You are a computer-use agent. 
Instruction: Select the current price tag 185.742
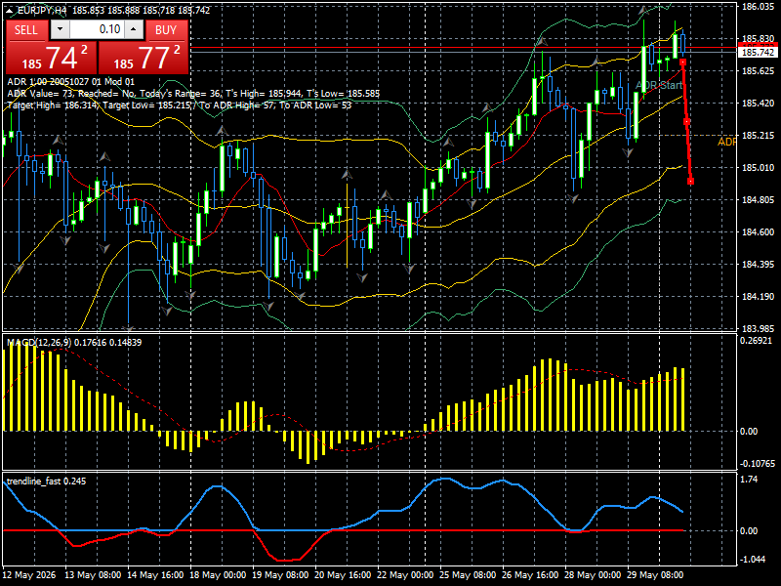758,53
